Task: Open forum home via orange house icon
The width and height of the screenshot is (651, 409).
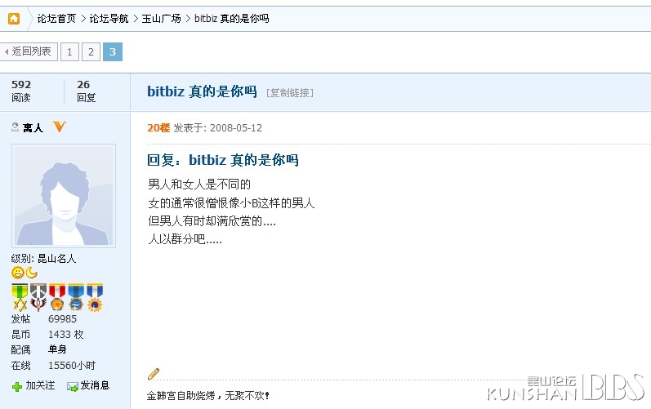Action: (x=14, y=19)
